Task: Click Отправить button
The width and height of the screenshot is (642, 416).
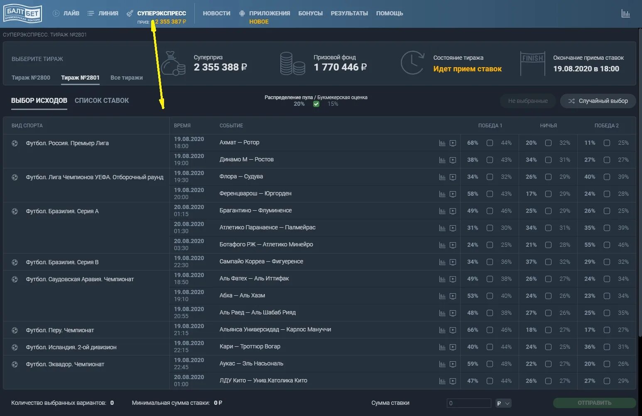Action: [594, 403]
